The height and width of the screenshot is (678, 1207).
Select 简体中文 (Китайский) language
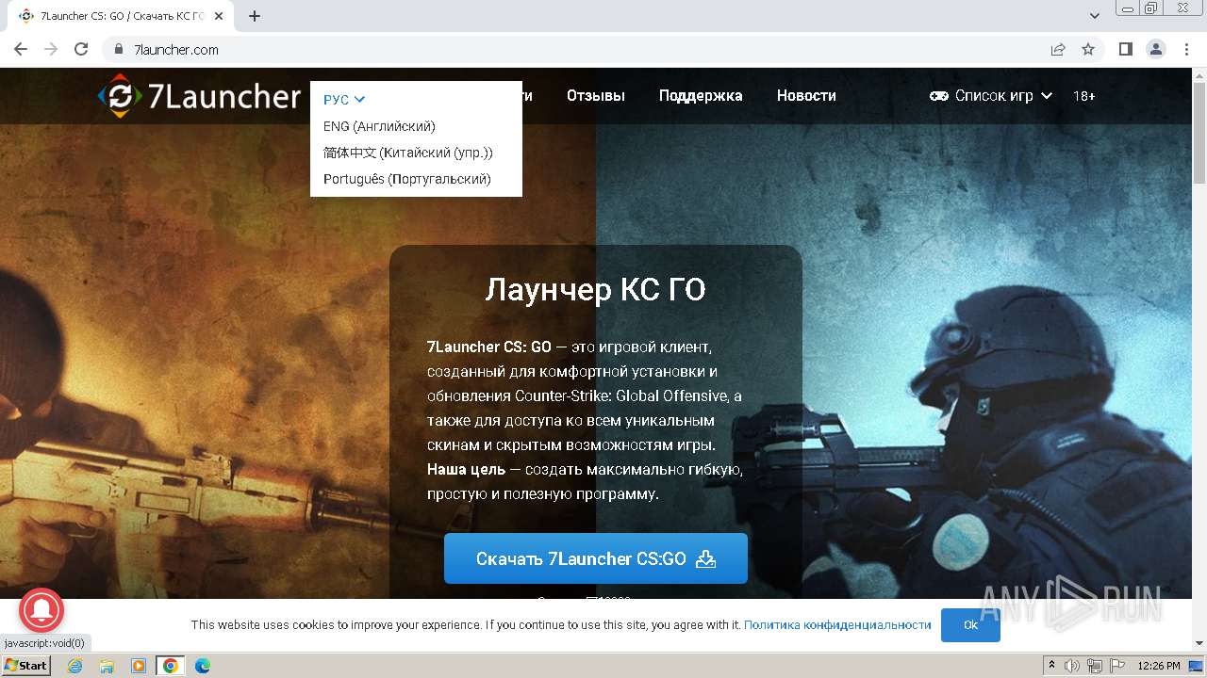point(408,153)
